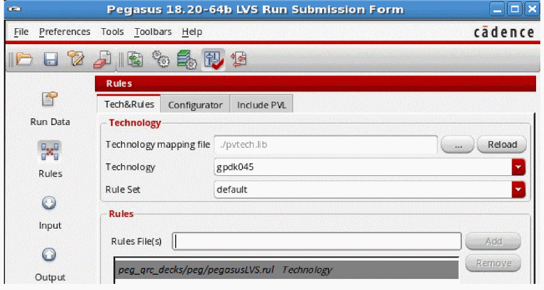This screenshot has width=544, height=290.
Task: Click the green arrows document transfer icon
Action: (135, 59)
